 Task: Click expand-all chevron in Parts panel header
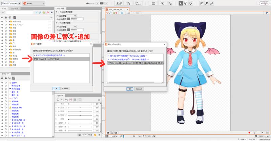click(x=10, y=18)
